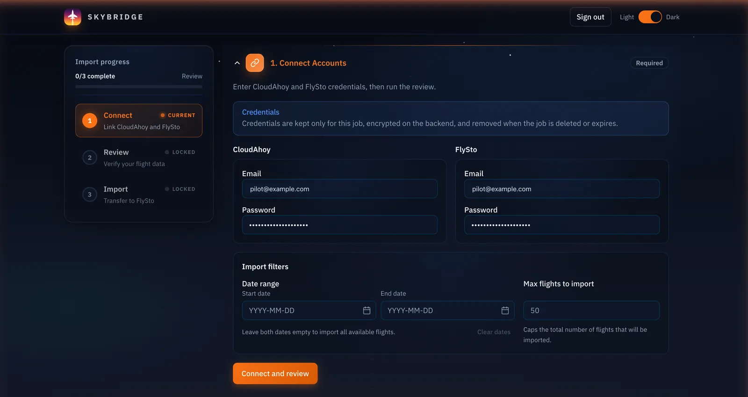The image size is (748, 397).
Task: Click the Required badge
Action: pos(649,63)
